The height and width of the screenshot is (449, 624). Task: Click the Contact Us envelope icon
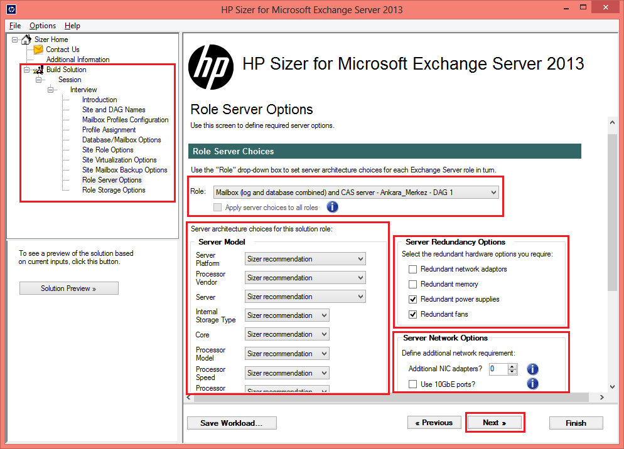click(38, 50)
